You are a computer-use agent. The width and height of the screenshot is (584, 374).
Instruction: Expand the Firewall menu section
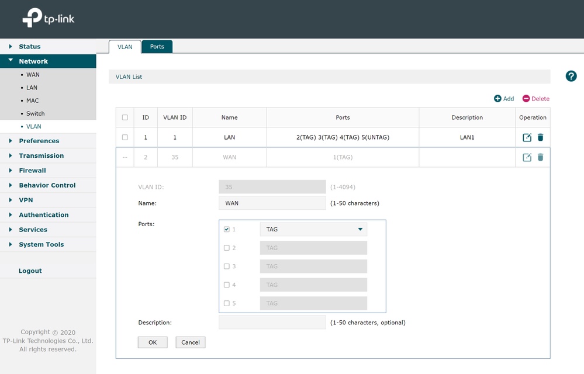tap(32, 171)
